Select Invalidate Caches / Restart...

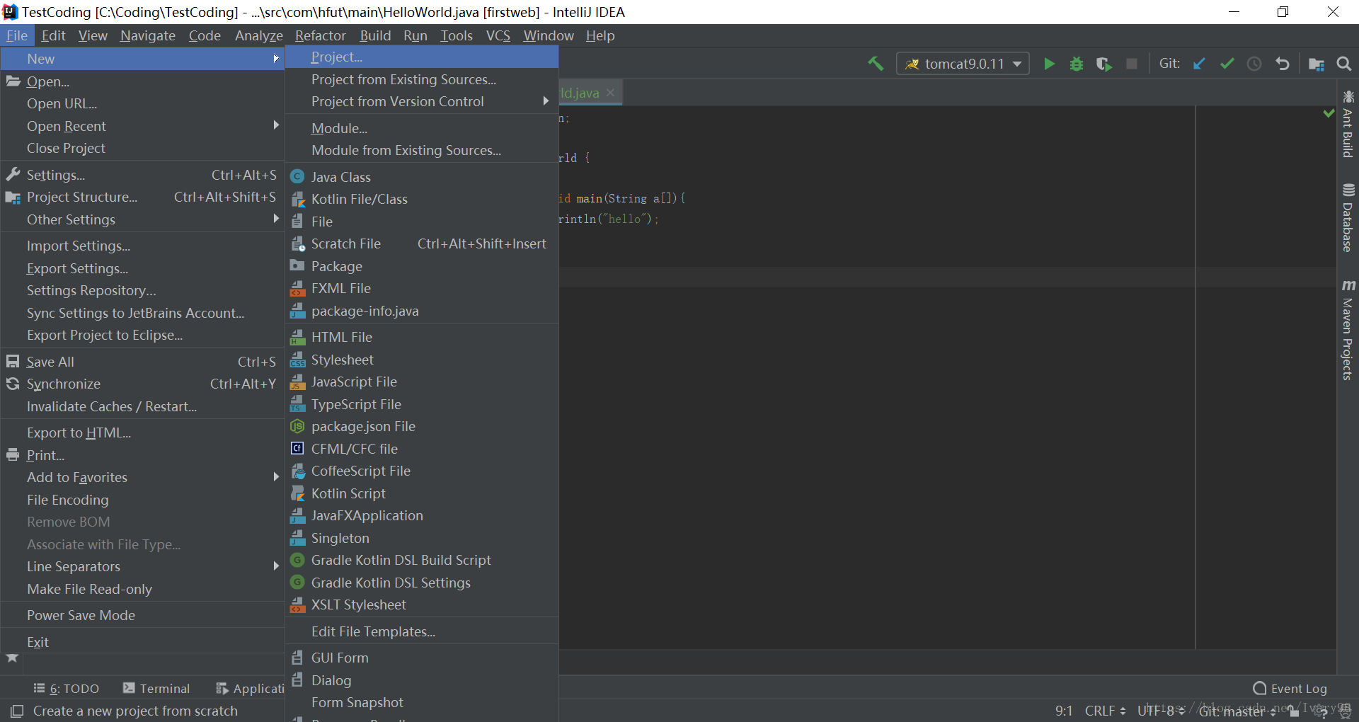(143, 406)
